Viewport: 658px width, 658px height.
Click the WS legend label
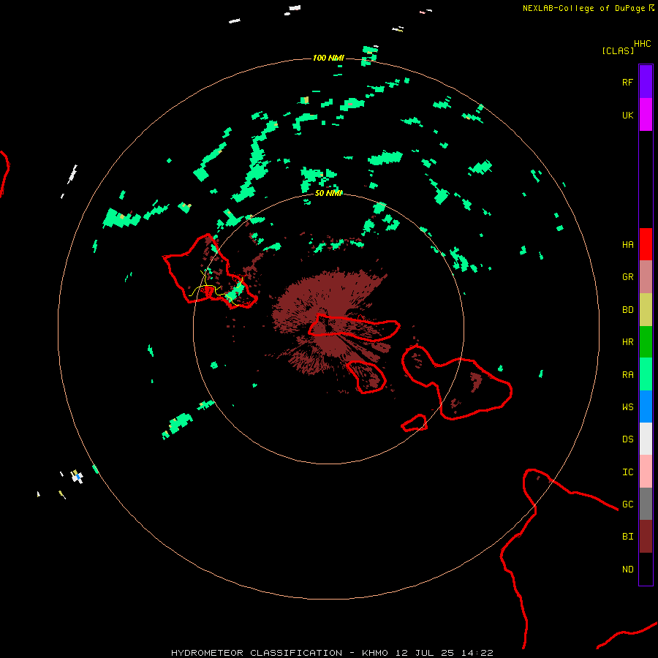tap(627, 406)
